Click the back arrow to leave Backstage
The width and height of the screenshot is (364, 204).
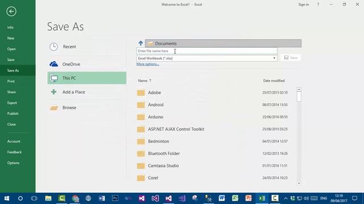click(x=11, y=11)
